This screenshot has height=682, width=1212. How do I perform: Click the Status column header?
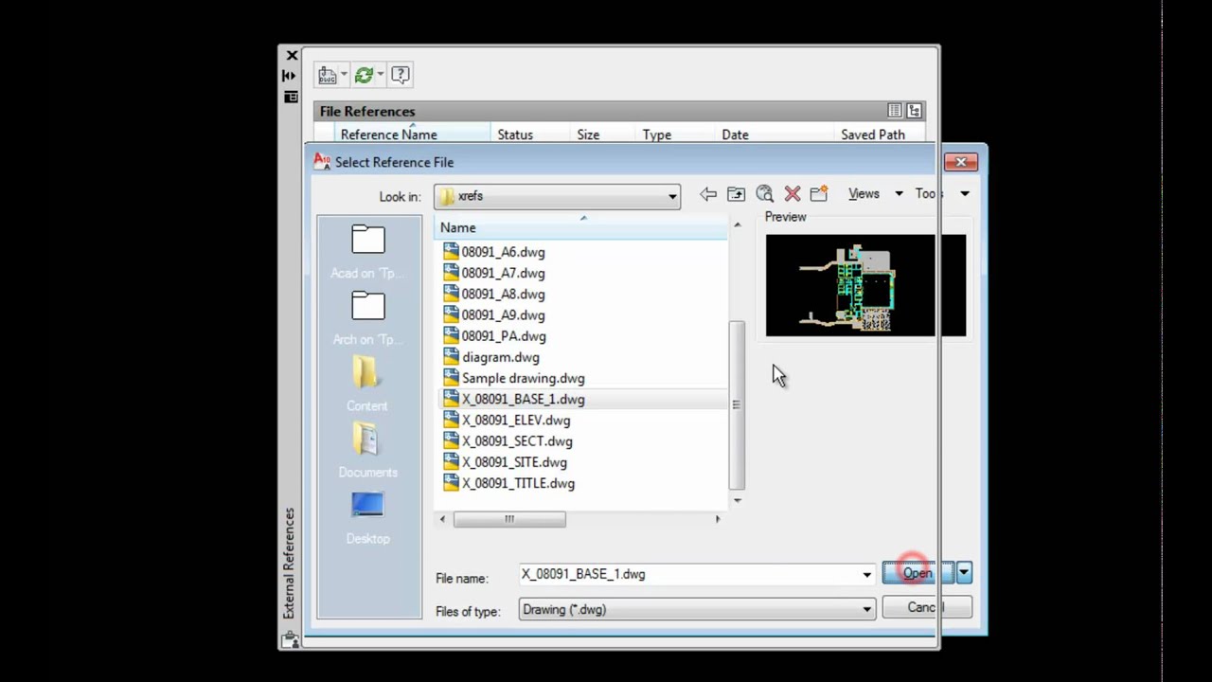(x=529, y=135)
